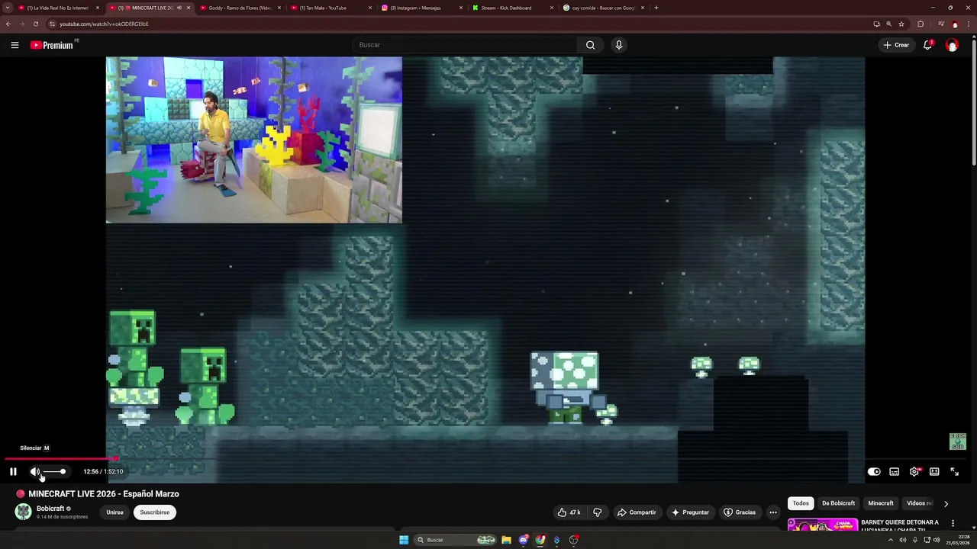Select the De Bobicraft filter chip

838,503
